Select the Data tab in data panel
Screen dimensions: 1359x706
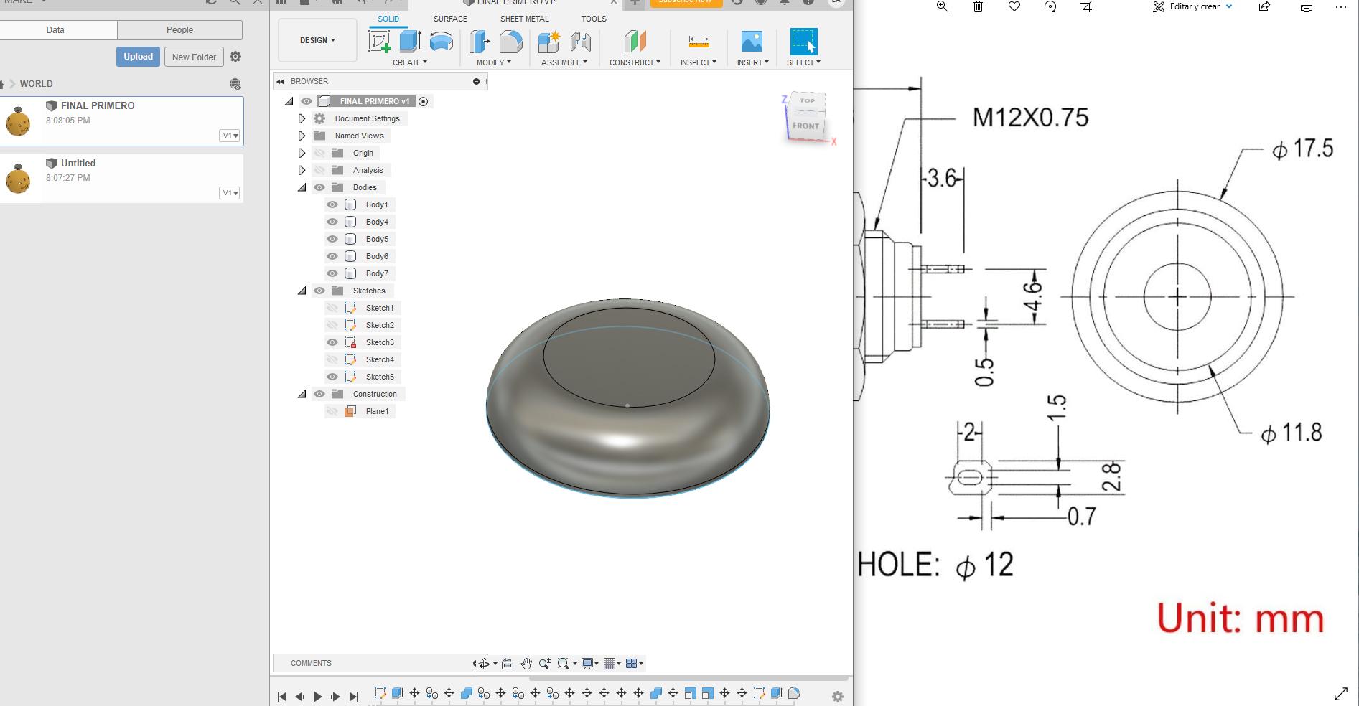[x=55, y=30]
